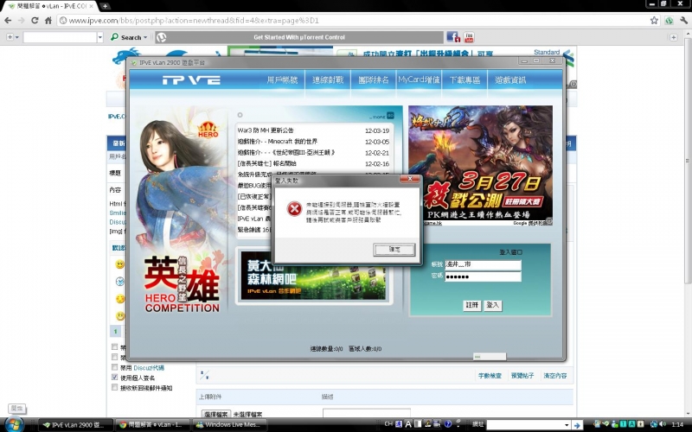The width and height of the screenshot is (692, 432).
Task: Click the editor resize arrows icon
Action: 204,375
